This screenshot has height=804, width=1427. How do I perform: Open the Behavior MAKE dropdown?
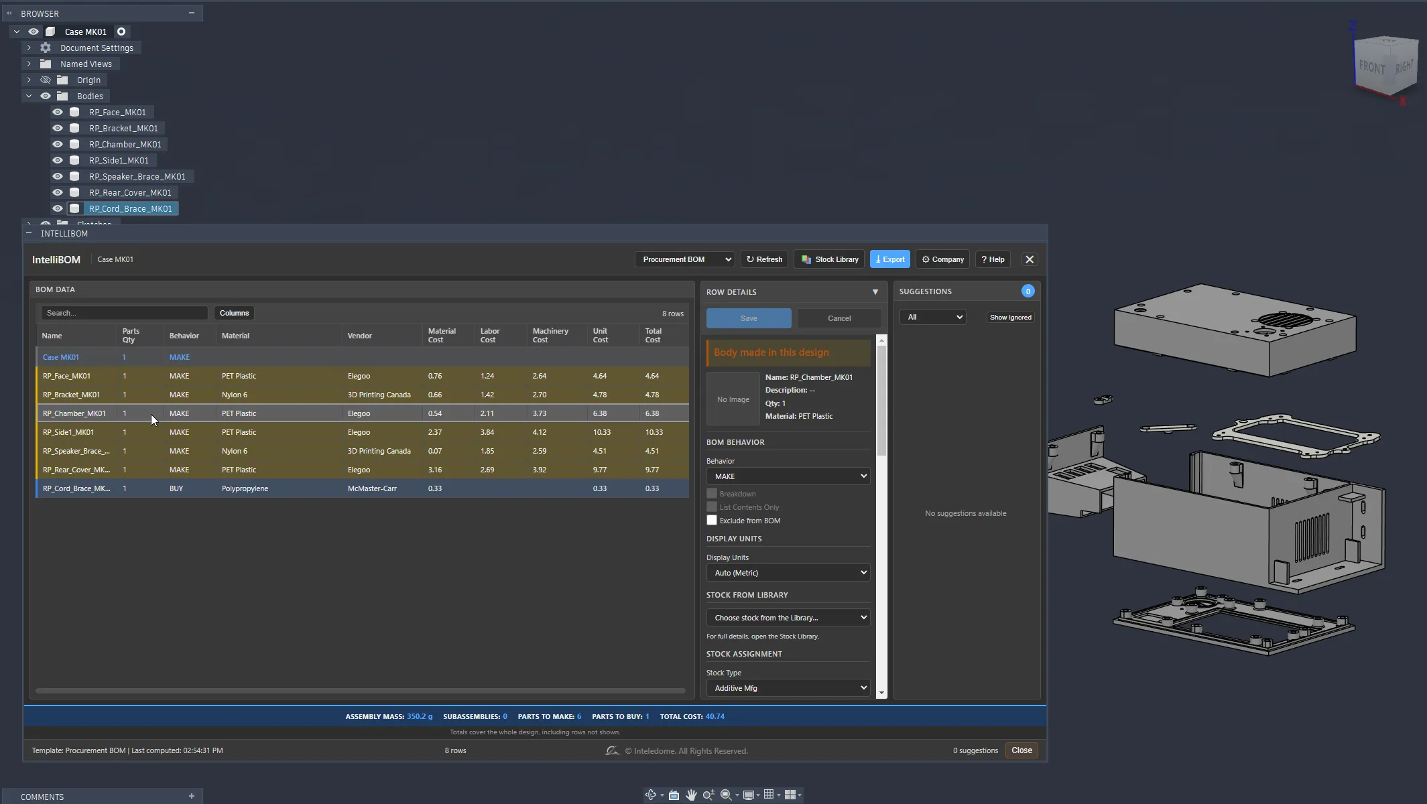[788, 476]
